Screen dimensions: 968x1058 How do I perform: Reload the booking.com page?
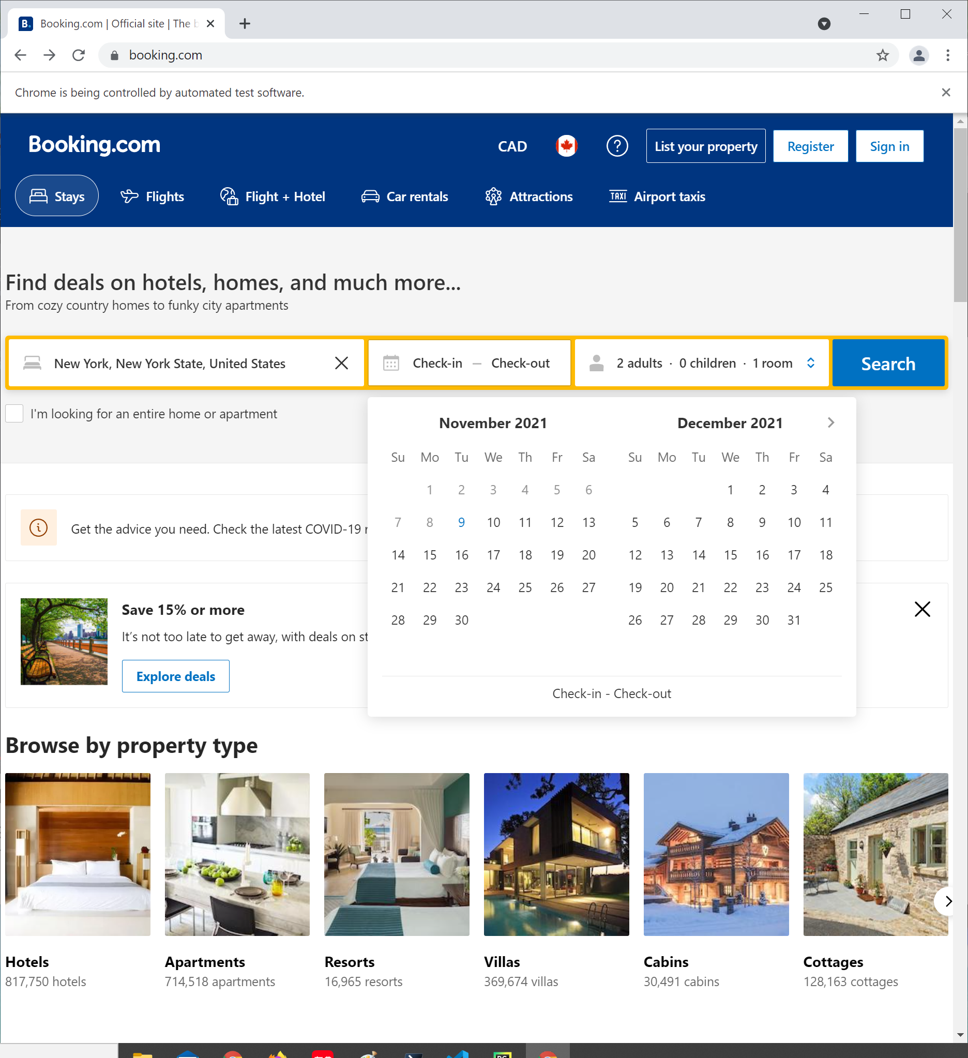pyautogui.click(x=79, y=55)
